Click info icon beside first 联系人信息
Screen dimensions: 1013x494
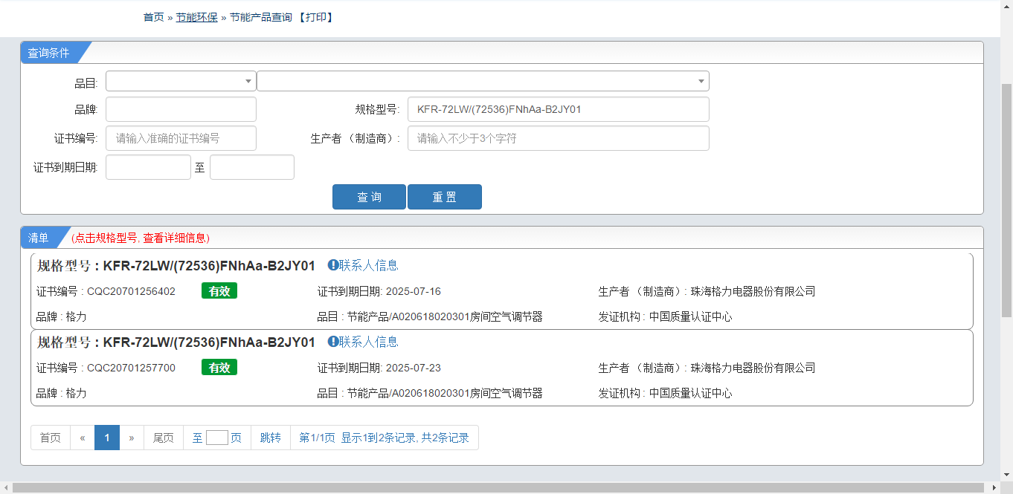[x=333, y=265]
